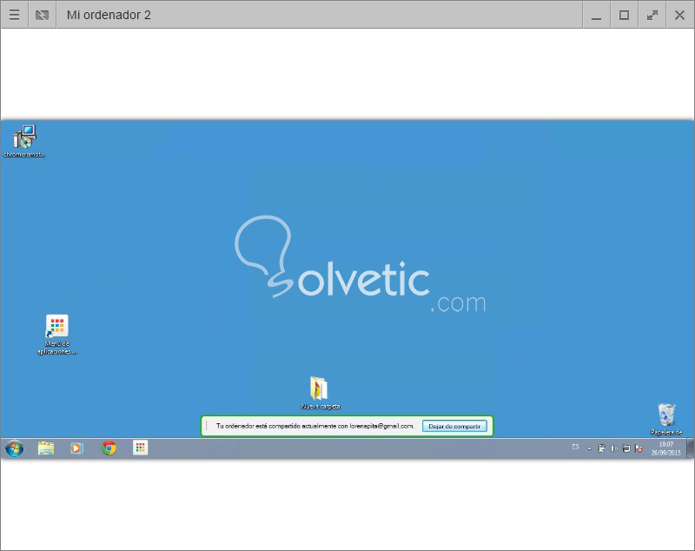Click the Show desktop strip at taskbar end

(690, 448)
